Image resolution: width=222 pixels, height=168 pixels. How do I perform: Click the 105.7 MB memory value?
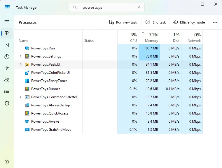tap(151, 48)
